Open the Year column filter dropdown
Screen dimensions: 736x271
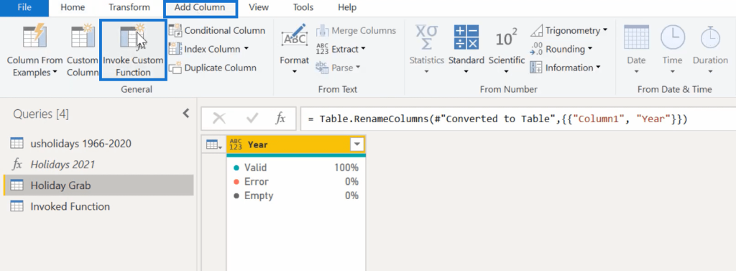[x=357, y=144]
